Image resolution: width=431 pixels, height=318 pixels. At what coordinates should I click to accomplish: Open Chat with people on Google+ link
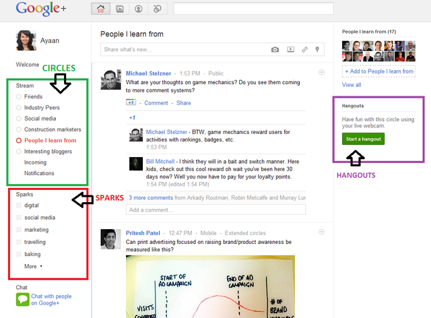(x=51, y=300)
